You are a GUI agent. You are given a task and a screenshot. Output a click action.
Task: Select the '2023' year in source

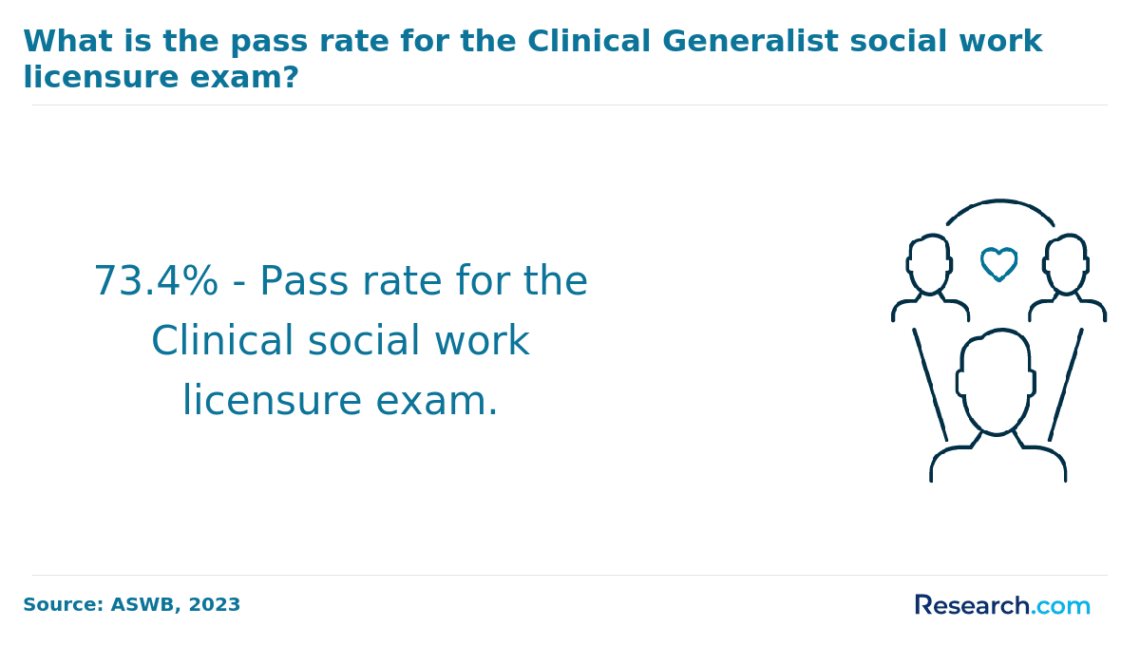214,605
